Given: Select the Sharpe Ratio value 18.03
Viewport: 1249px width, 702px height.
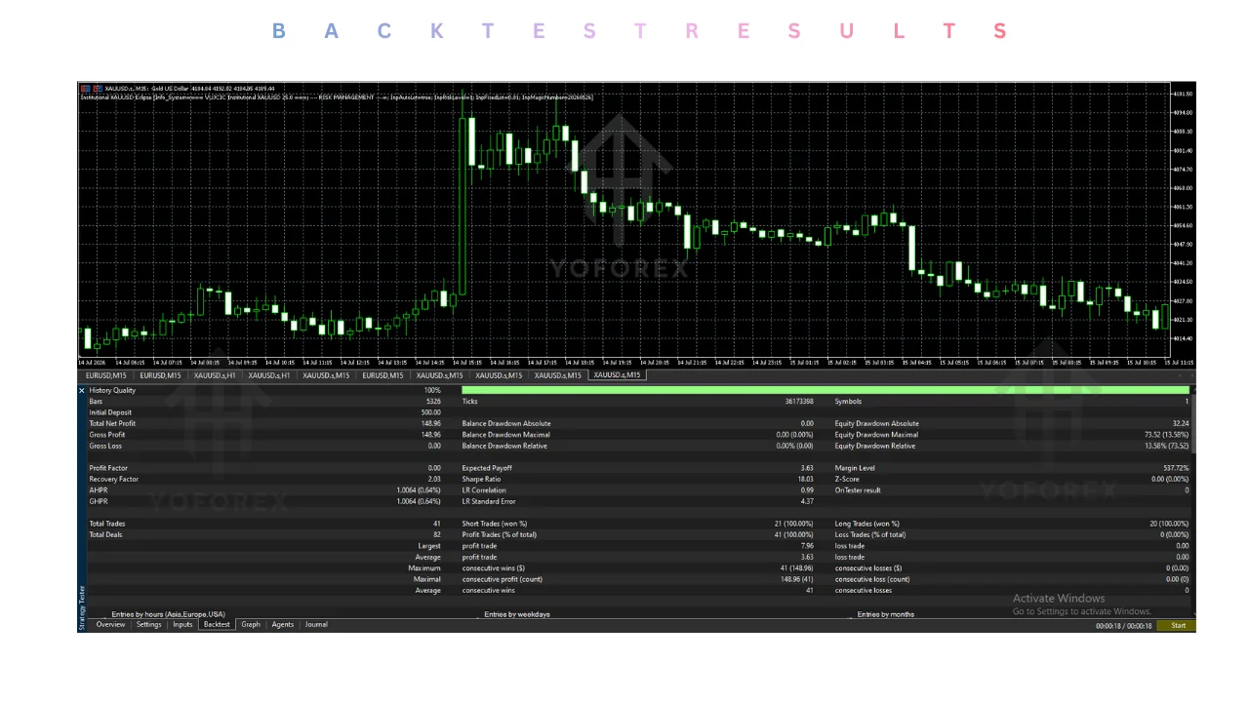Looking at the screenshot, I should [806, 480].
